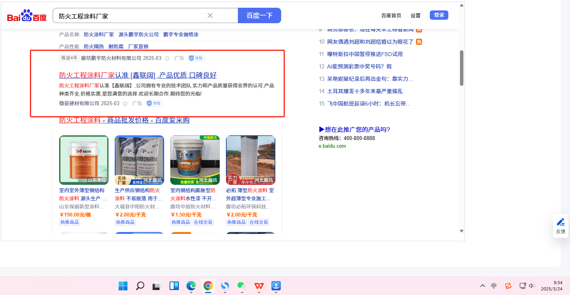570x295 pixels.
Task: Open WPS Office from the taskbar
Action: click(259, 286)
